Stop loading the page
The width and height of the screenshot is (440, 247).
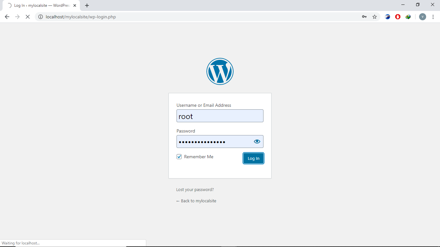[x=28, y=17]
